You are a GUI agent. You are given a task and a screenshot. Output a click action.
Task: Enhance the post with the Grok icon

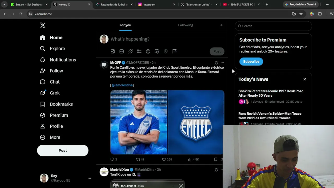pos(130,51)
